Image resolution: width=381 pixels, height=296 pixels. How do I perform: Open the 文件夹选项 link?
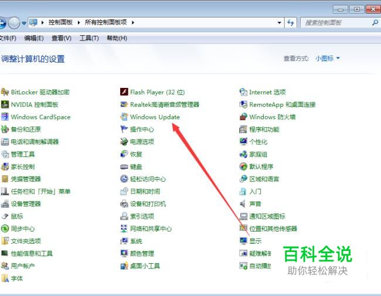click(26, 241)
